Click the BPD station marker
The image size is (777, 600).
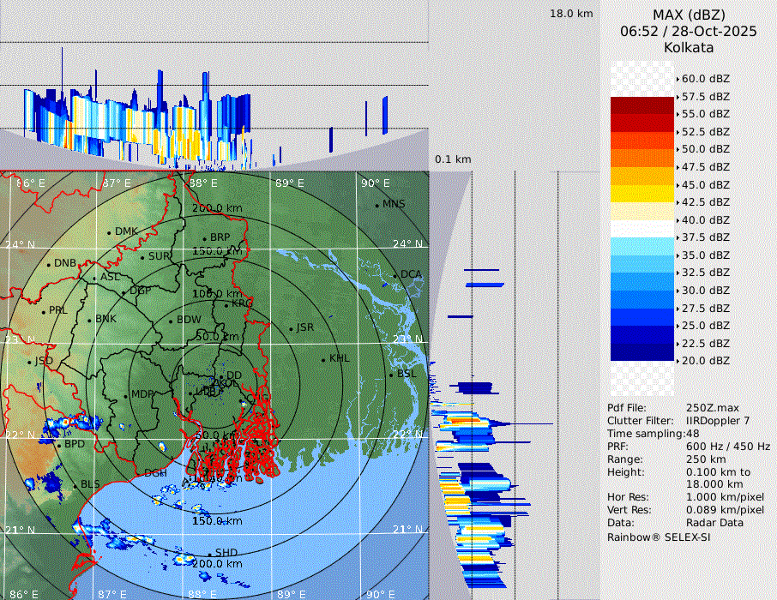click(59, 445)
